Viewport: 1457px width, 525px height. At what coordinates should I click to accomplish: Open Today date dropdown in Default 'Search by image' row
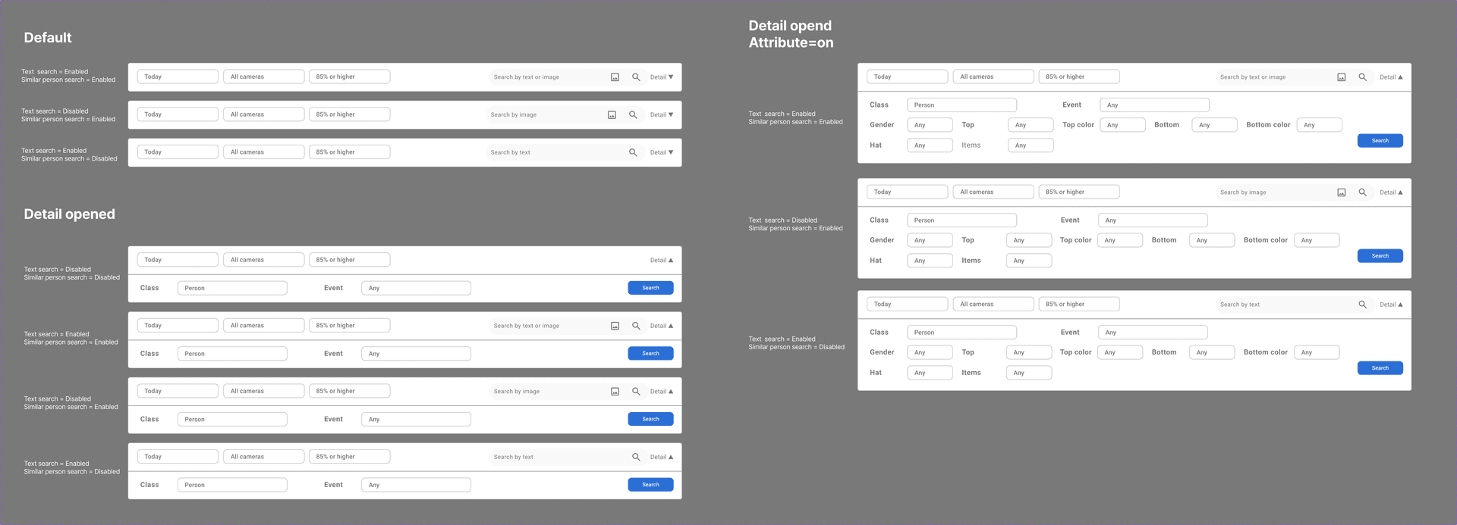(x=178, y=114)
